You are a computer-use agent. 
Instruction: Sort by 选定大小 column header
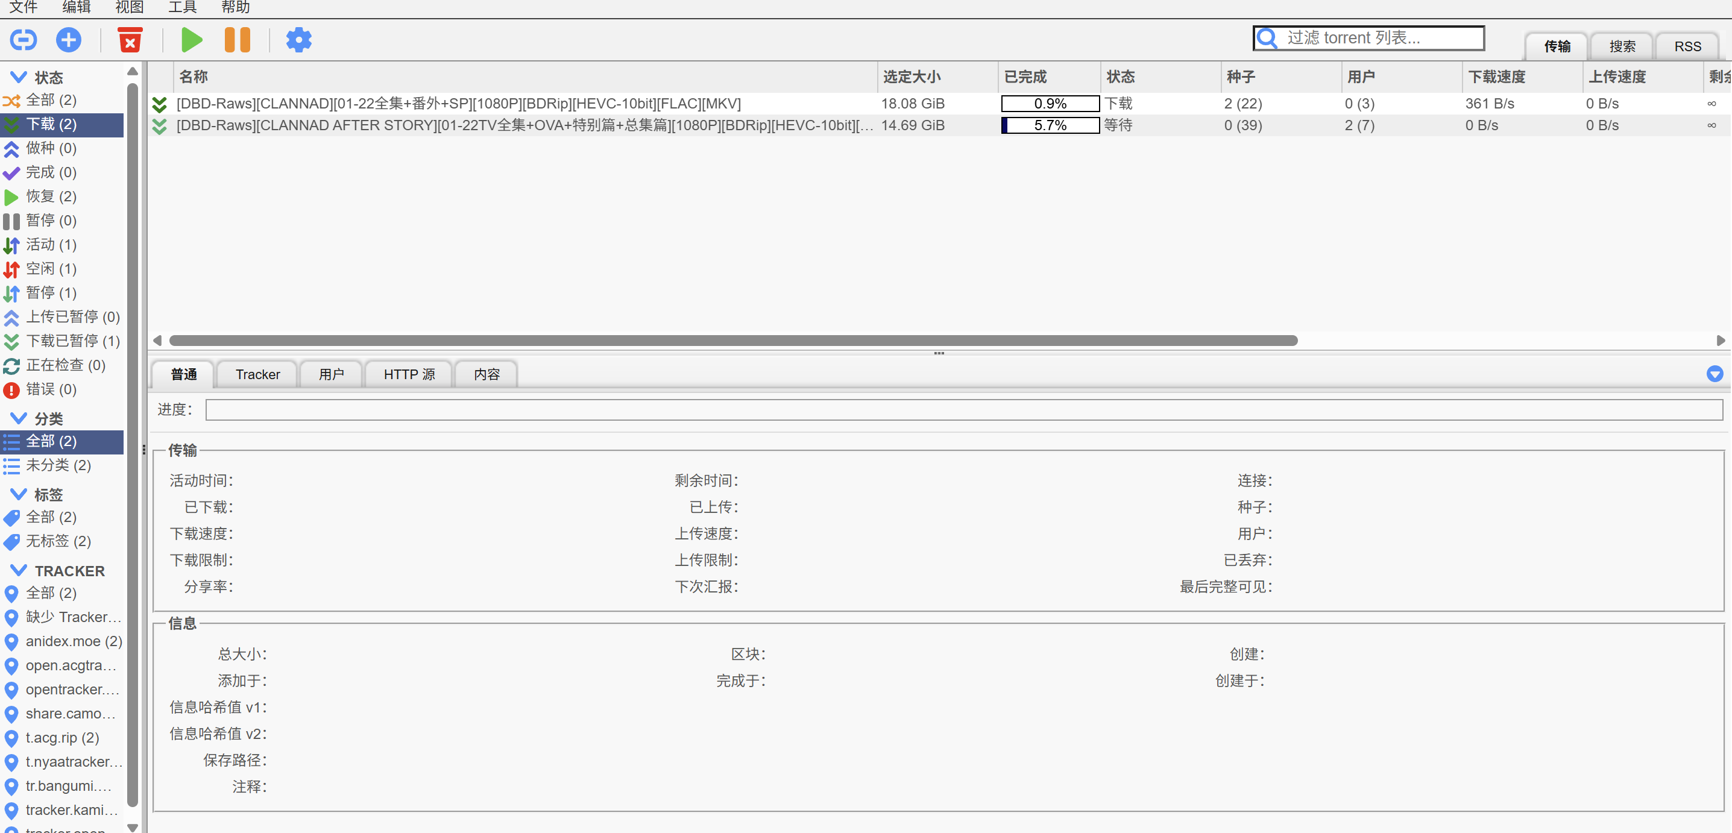click(x=938, y=77)
